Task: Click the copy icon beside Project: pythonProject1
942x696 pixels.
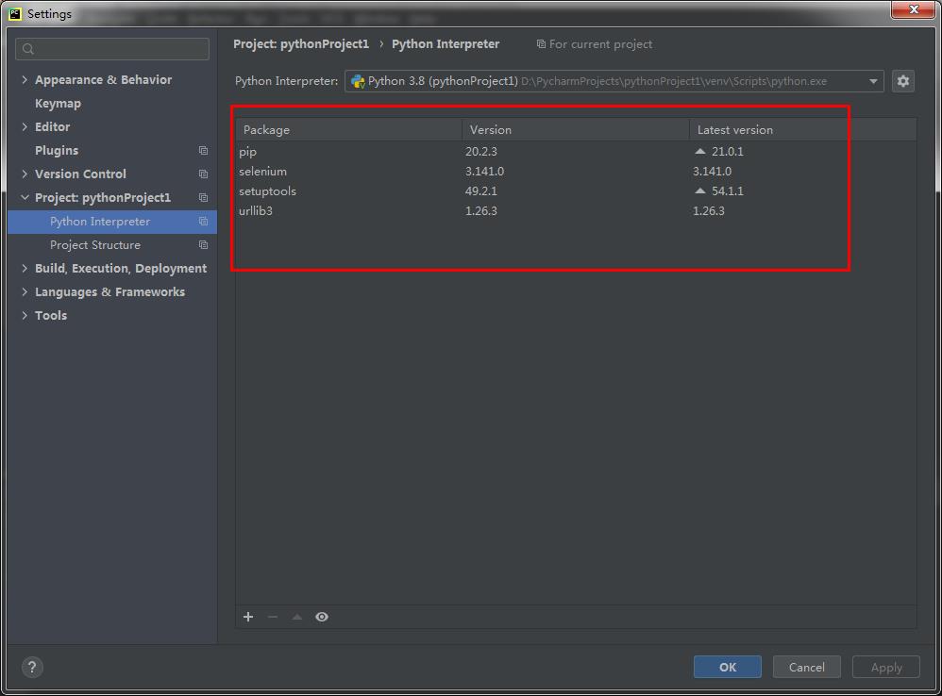Action: [x=204, y=197]
